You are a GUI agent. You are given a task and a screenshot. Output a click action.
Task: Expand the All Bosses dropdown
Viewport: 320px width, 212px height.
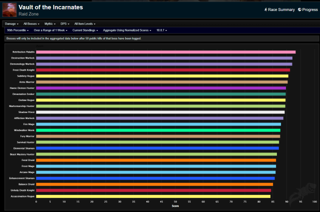tap(32, 24)
